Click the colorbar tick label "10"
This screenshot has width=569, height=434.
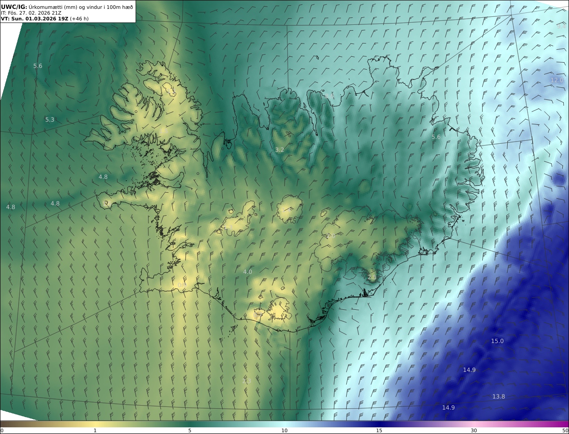point(284,430)
